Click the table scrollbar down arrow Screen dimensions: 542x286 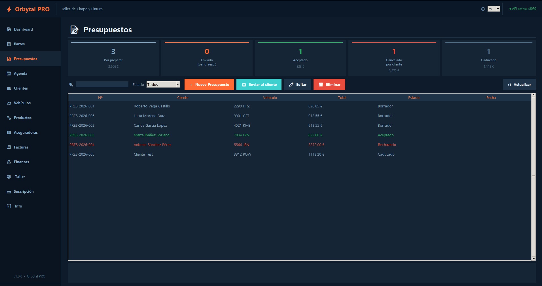(533, 259)
